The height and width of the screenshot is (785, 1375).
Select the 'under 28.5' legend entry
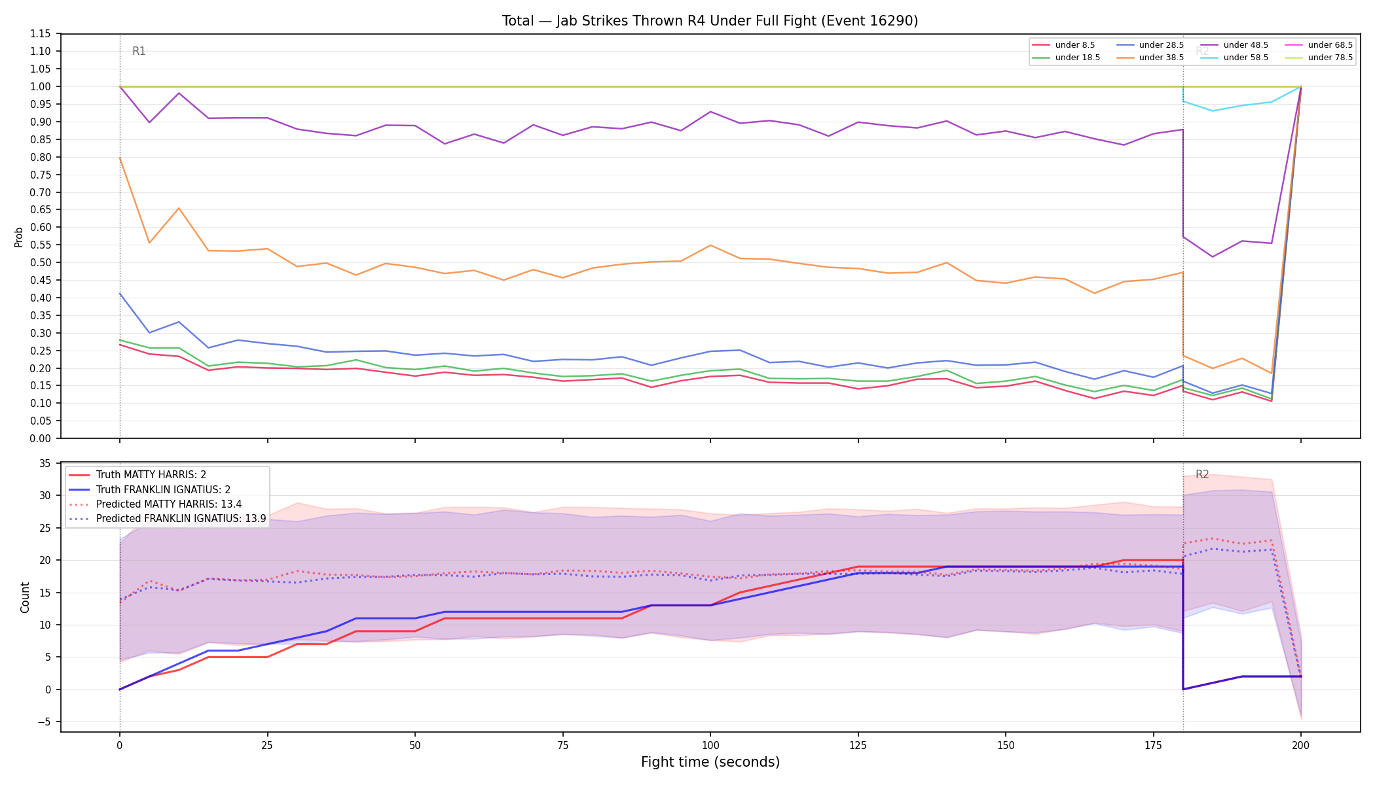click(1150, 45)
